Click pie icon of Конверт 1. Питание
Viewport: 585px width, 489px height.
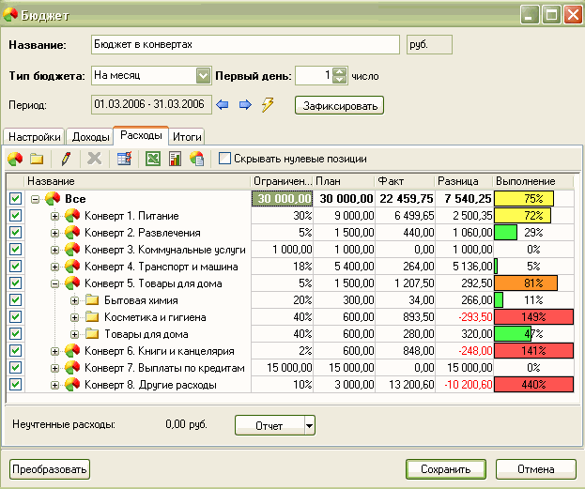[x=72, y=216]
